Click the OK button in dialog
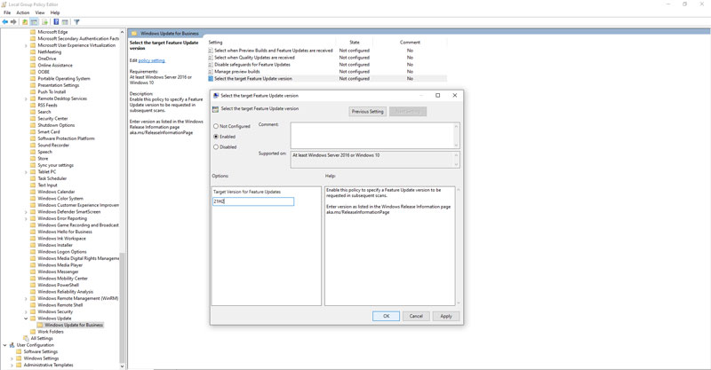This screenshot has height=370, width=711. click(x=386, y=316)
